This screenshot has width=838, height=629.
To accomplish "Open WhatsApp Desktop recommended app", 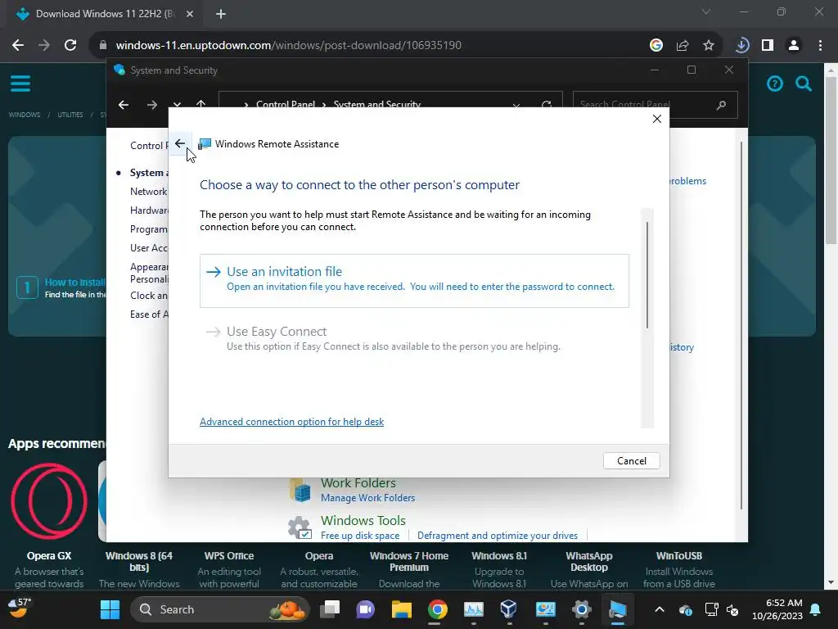I will pyautogui.click(x=589, y=562).
